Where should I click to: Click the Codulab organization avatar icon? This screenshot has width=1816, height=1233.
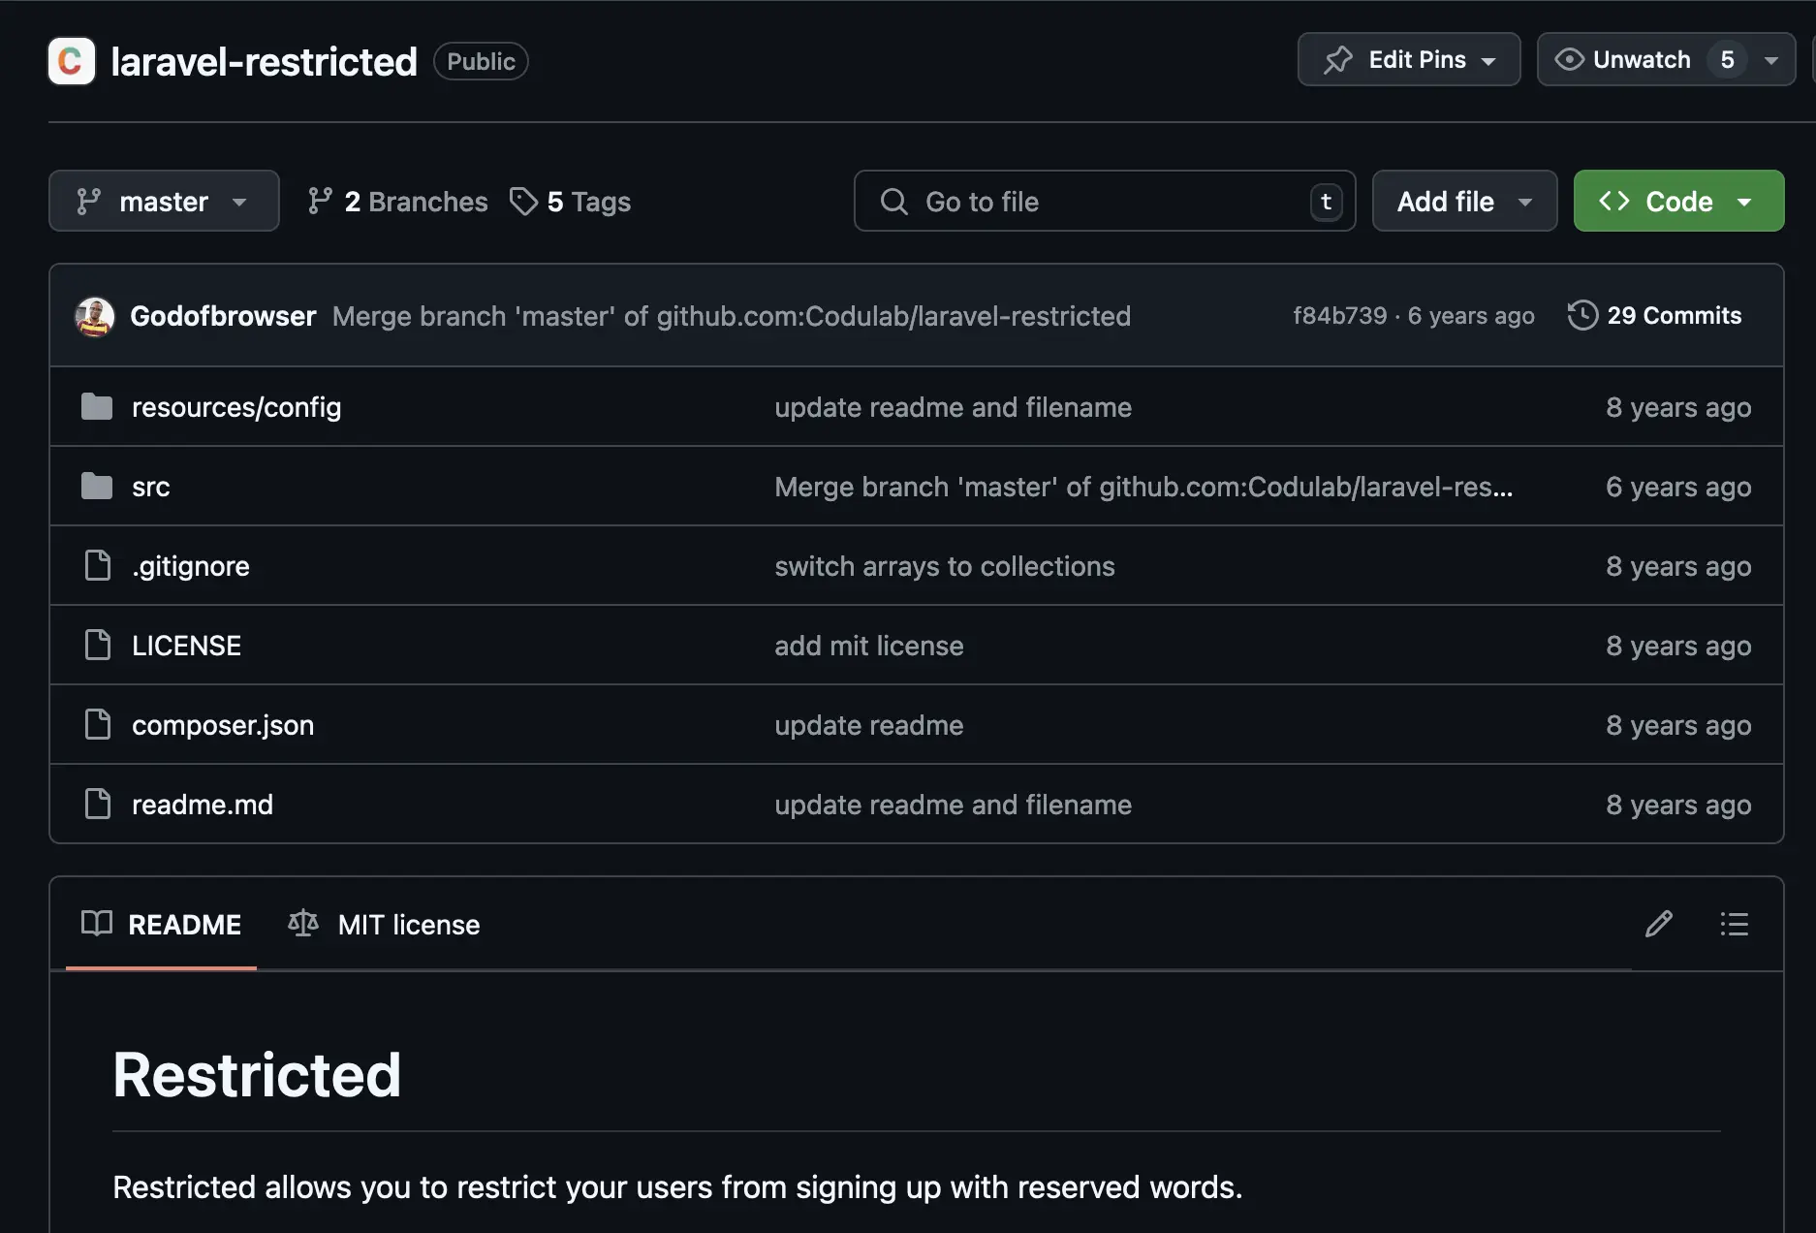pos(72,61)
